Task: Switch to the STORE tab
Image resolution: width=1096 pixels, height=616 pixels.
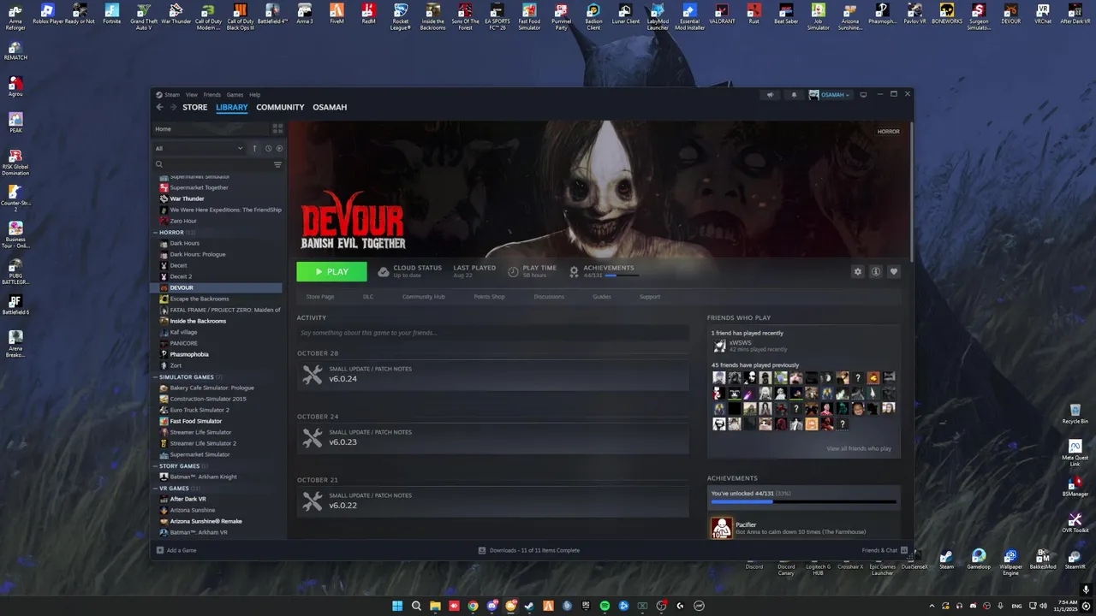Action: click(194, 107)
